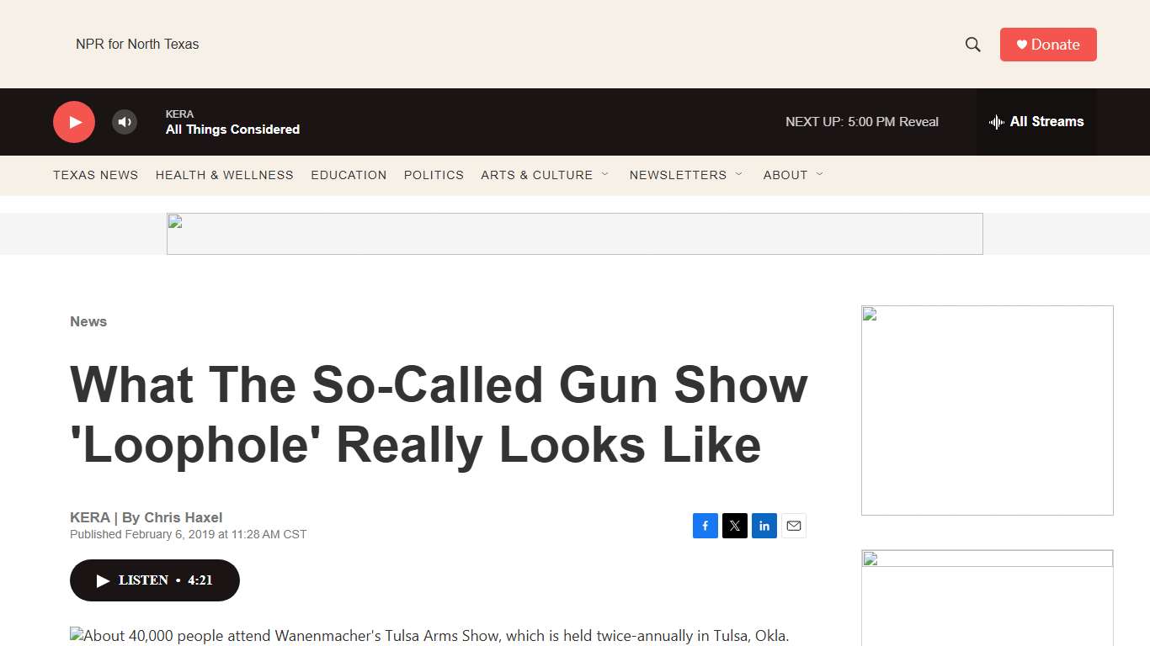
Task: Select the Texas News menu item
Action: click(x=95, y=175)
